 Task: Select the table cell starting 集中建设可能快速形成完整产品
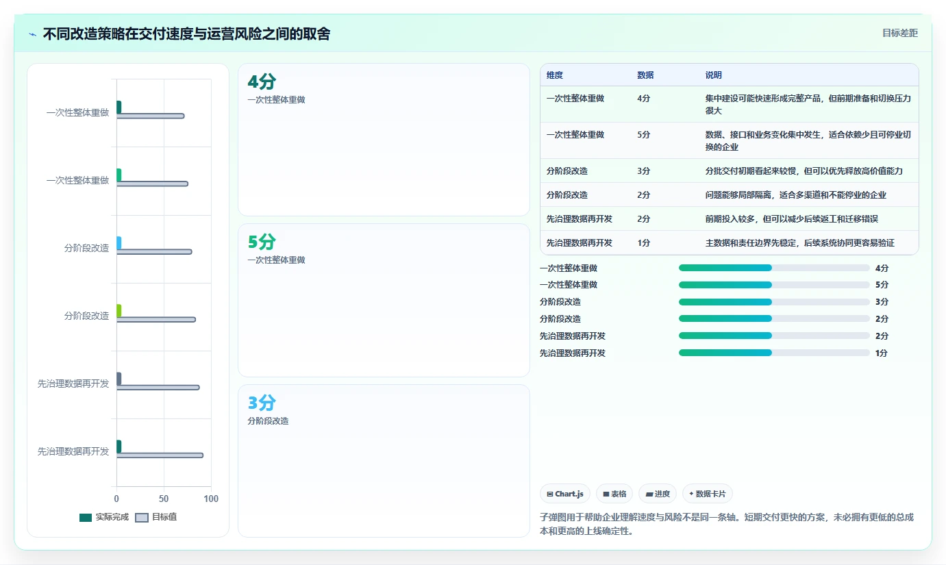click(x=809, y=104)
